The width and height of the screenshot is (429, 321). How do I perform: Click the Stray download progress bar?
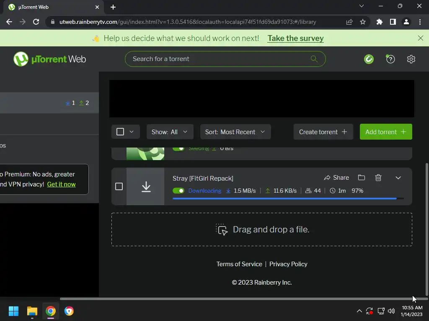click(x=288, y=199)
